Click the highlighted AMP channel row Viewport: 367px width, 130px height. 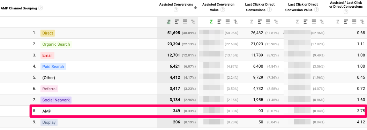(x=198, y=111)
